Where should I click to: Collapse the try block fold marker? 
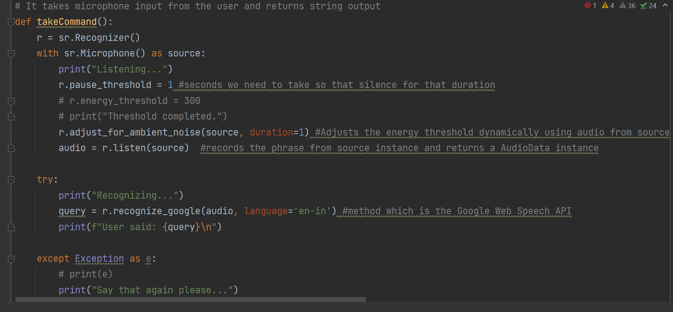[x=11, y=180]
